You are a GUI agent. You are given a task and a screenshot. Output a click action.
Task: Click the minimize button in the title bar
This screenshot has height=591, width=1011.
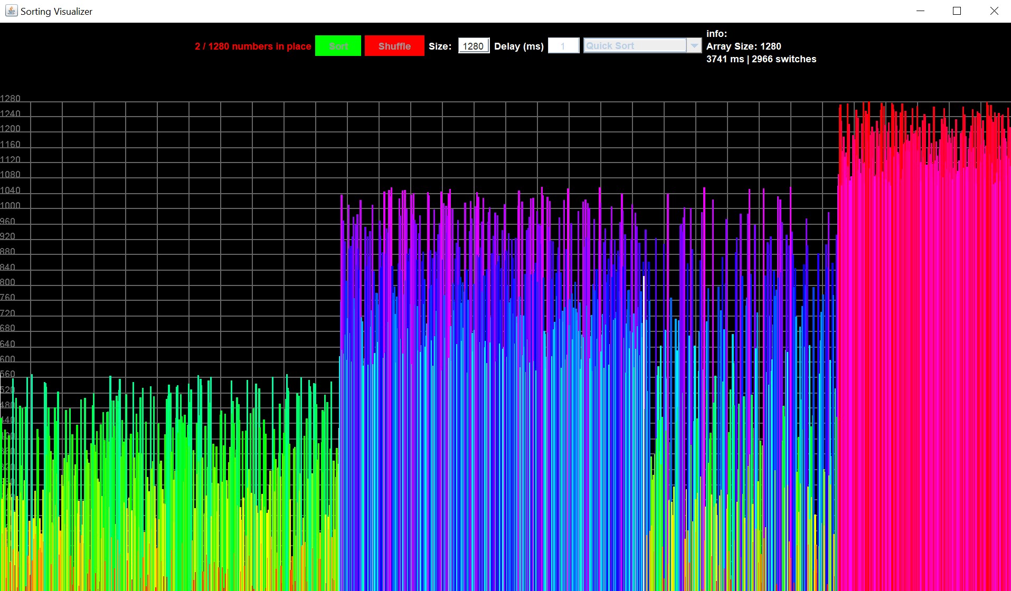920,11
